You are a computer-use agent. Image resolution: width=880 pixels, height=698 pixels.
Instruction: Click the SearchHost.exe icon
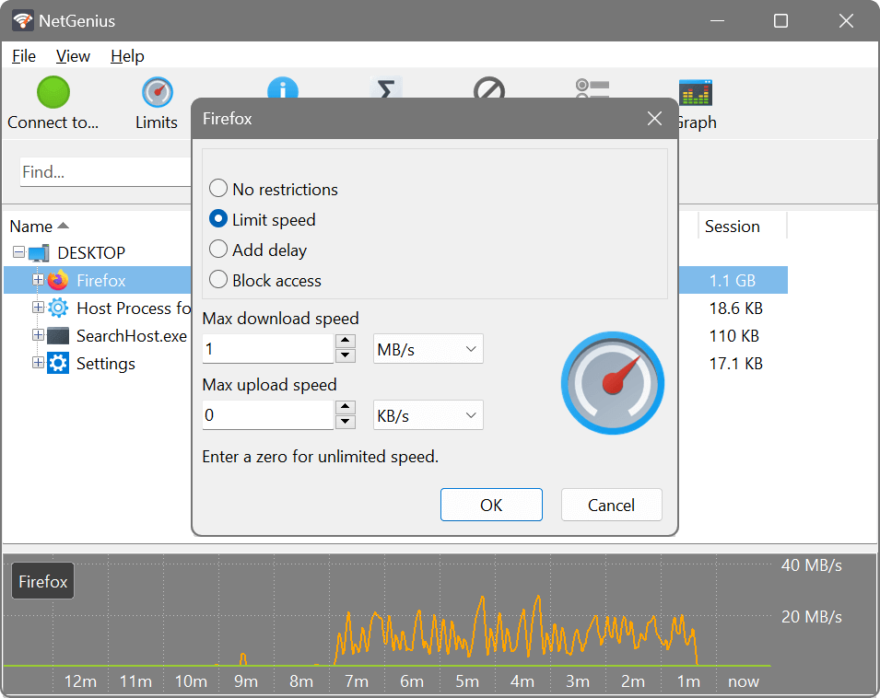[x=58, y=336]
